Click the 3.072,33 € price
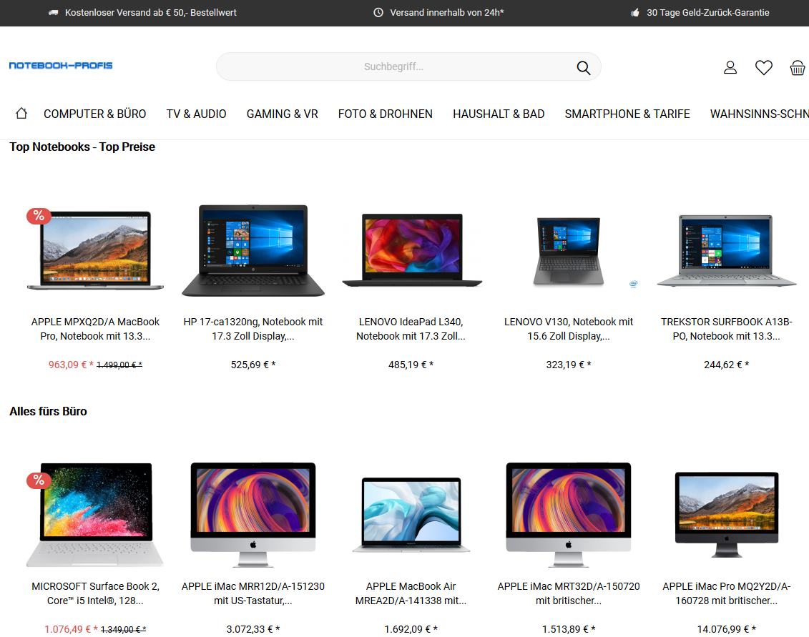 pyautogui.click(x=252, y=629)
